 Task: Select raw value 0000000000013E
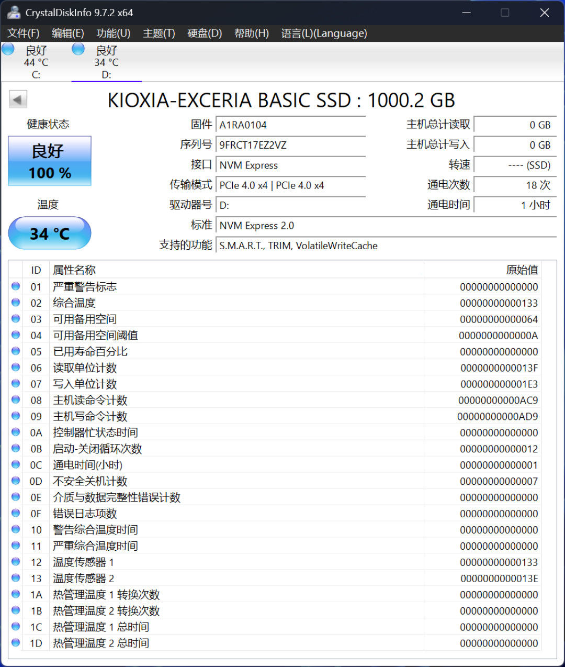(499, 579)
